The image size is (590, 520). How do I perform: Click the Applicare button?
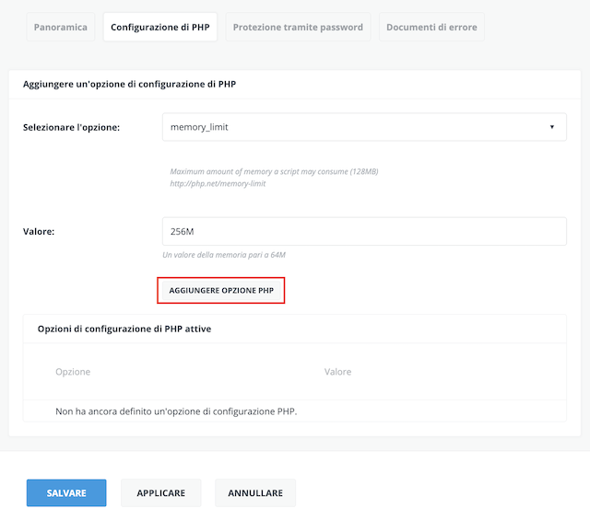[161, 493]
